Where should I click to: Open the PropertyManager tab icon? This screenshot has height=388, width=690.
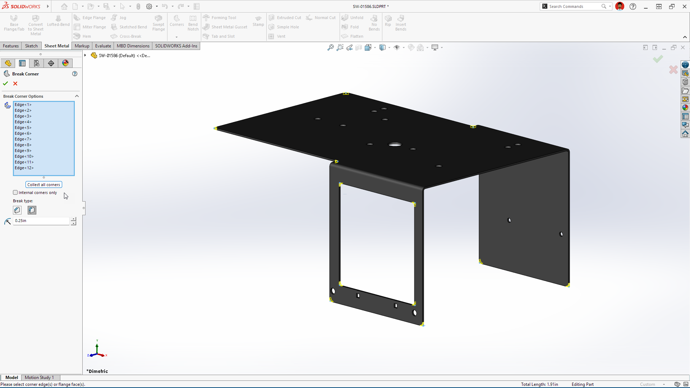click(x=22, y=63)
